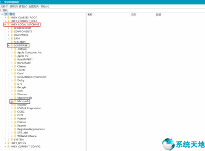This screenshot has height=151, width=205.
Task: Collapse the HKEY_LOCAL_MACHINE branch
Action: pyautogui.click(x=5, y=25)
